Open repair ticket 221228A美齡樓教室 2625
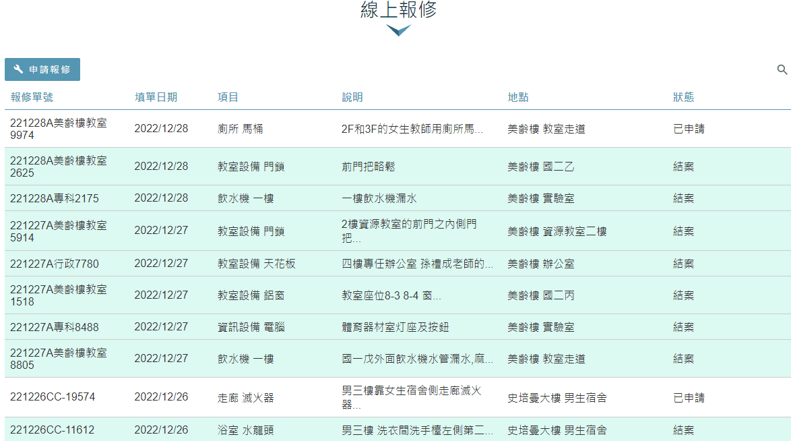Screen dimensions: 791x441 pyautogui.click(x=59, y=167)
